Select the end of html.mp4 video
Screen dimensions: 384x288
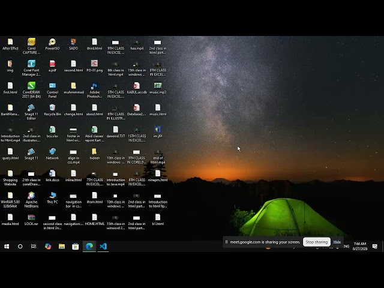(x=158, y=156)
